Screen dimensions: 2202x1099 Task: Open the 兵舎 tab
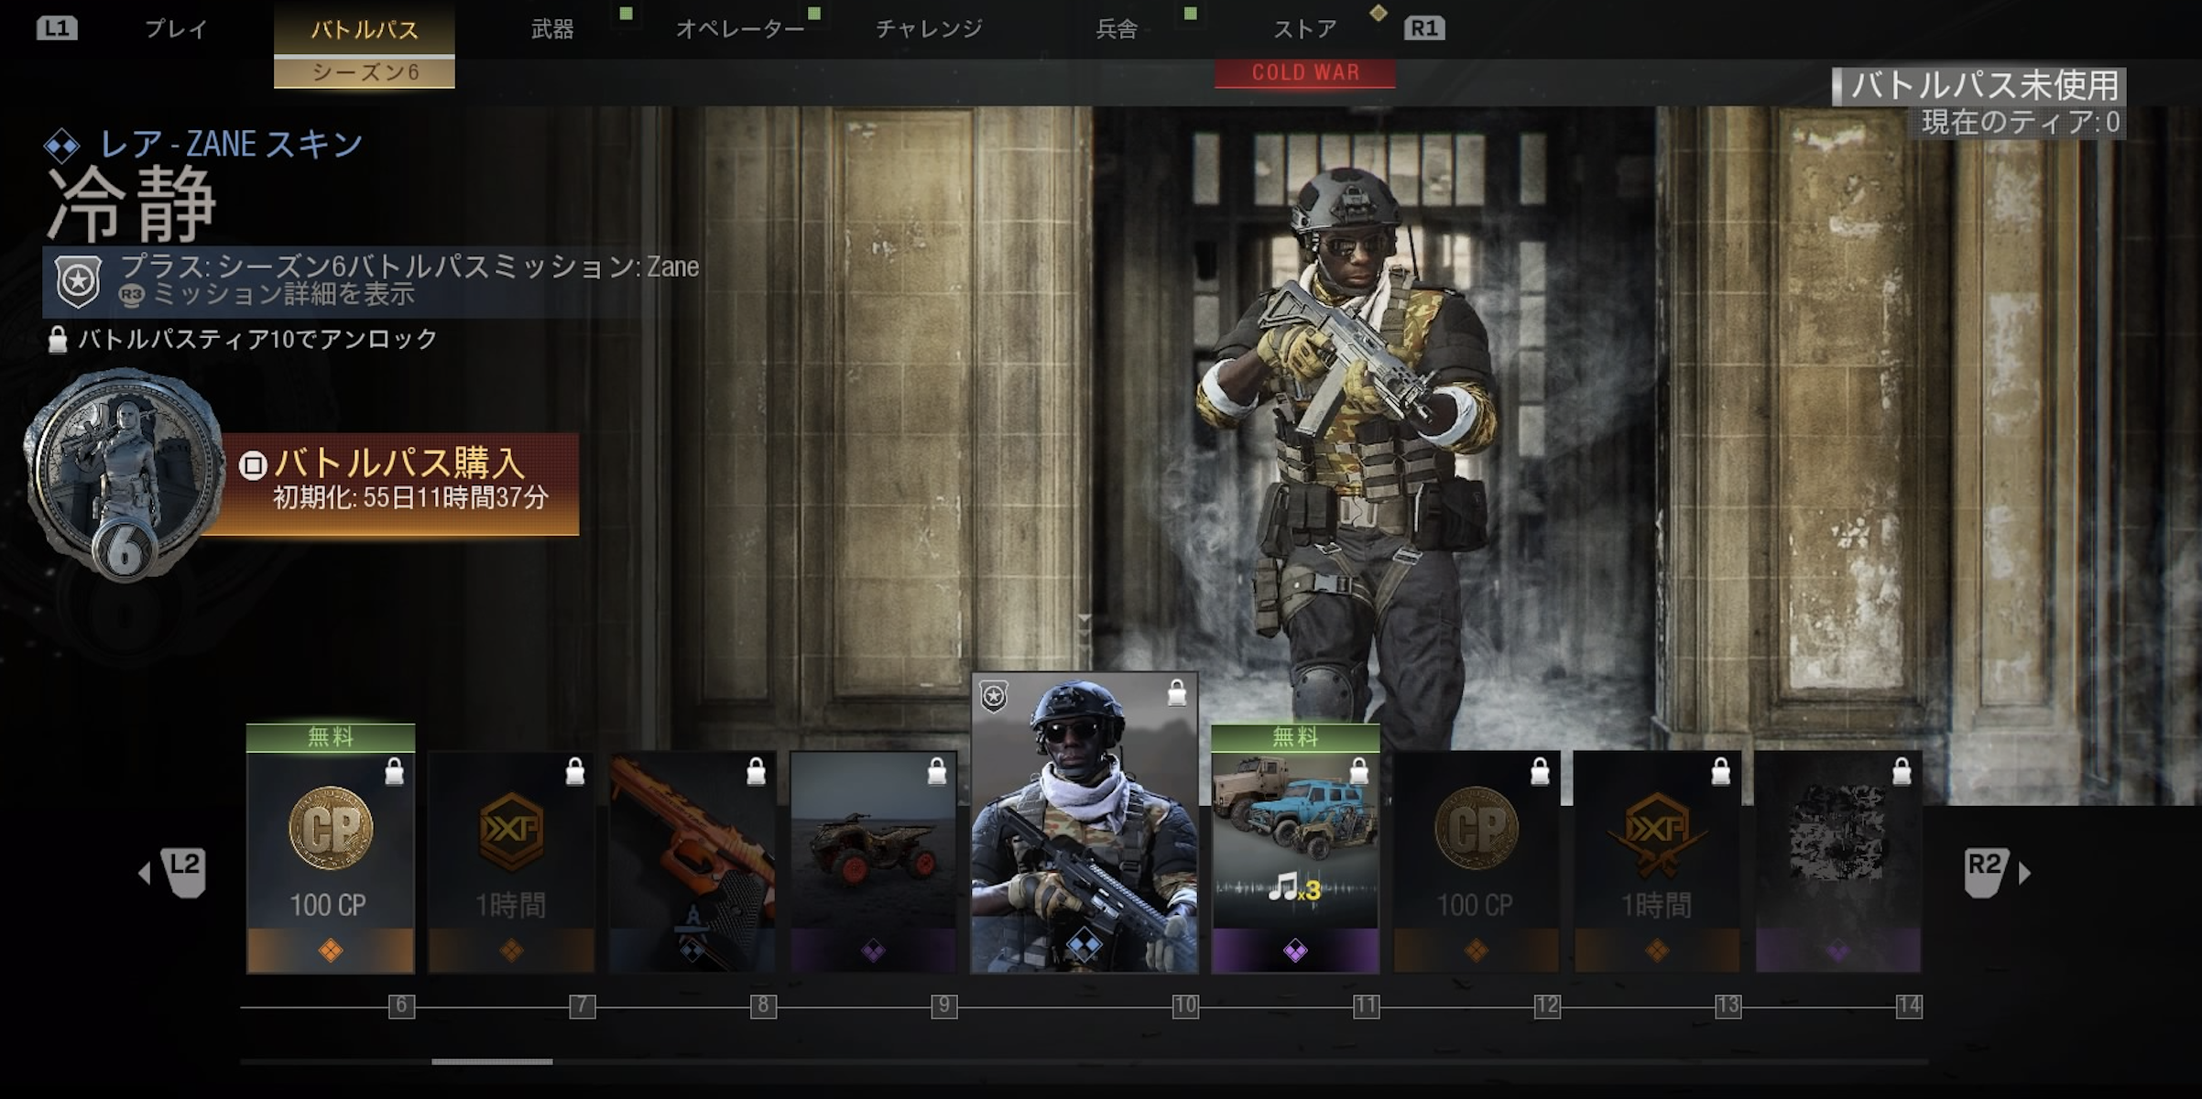tap(1117, 29)
